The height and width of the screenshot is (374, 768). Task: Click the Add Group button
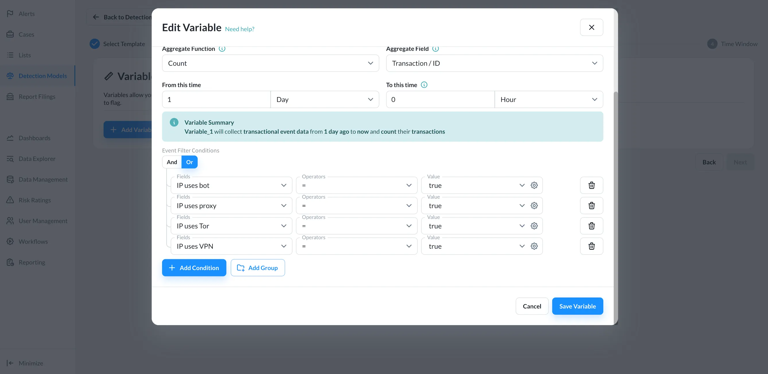(x=258, y=268)
